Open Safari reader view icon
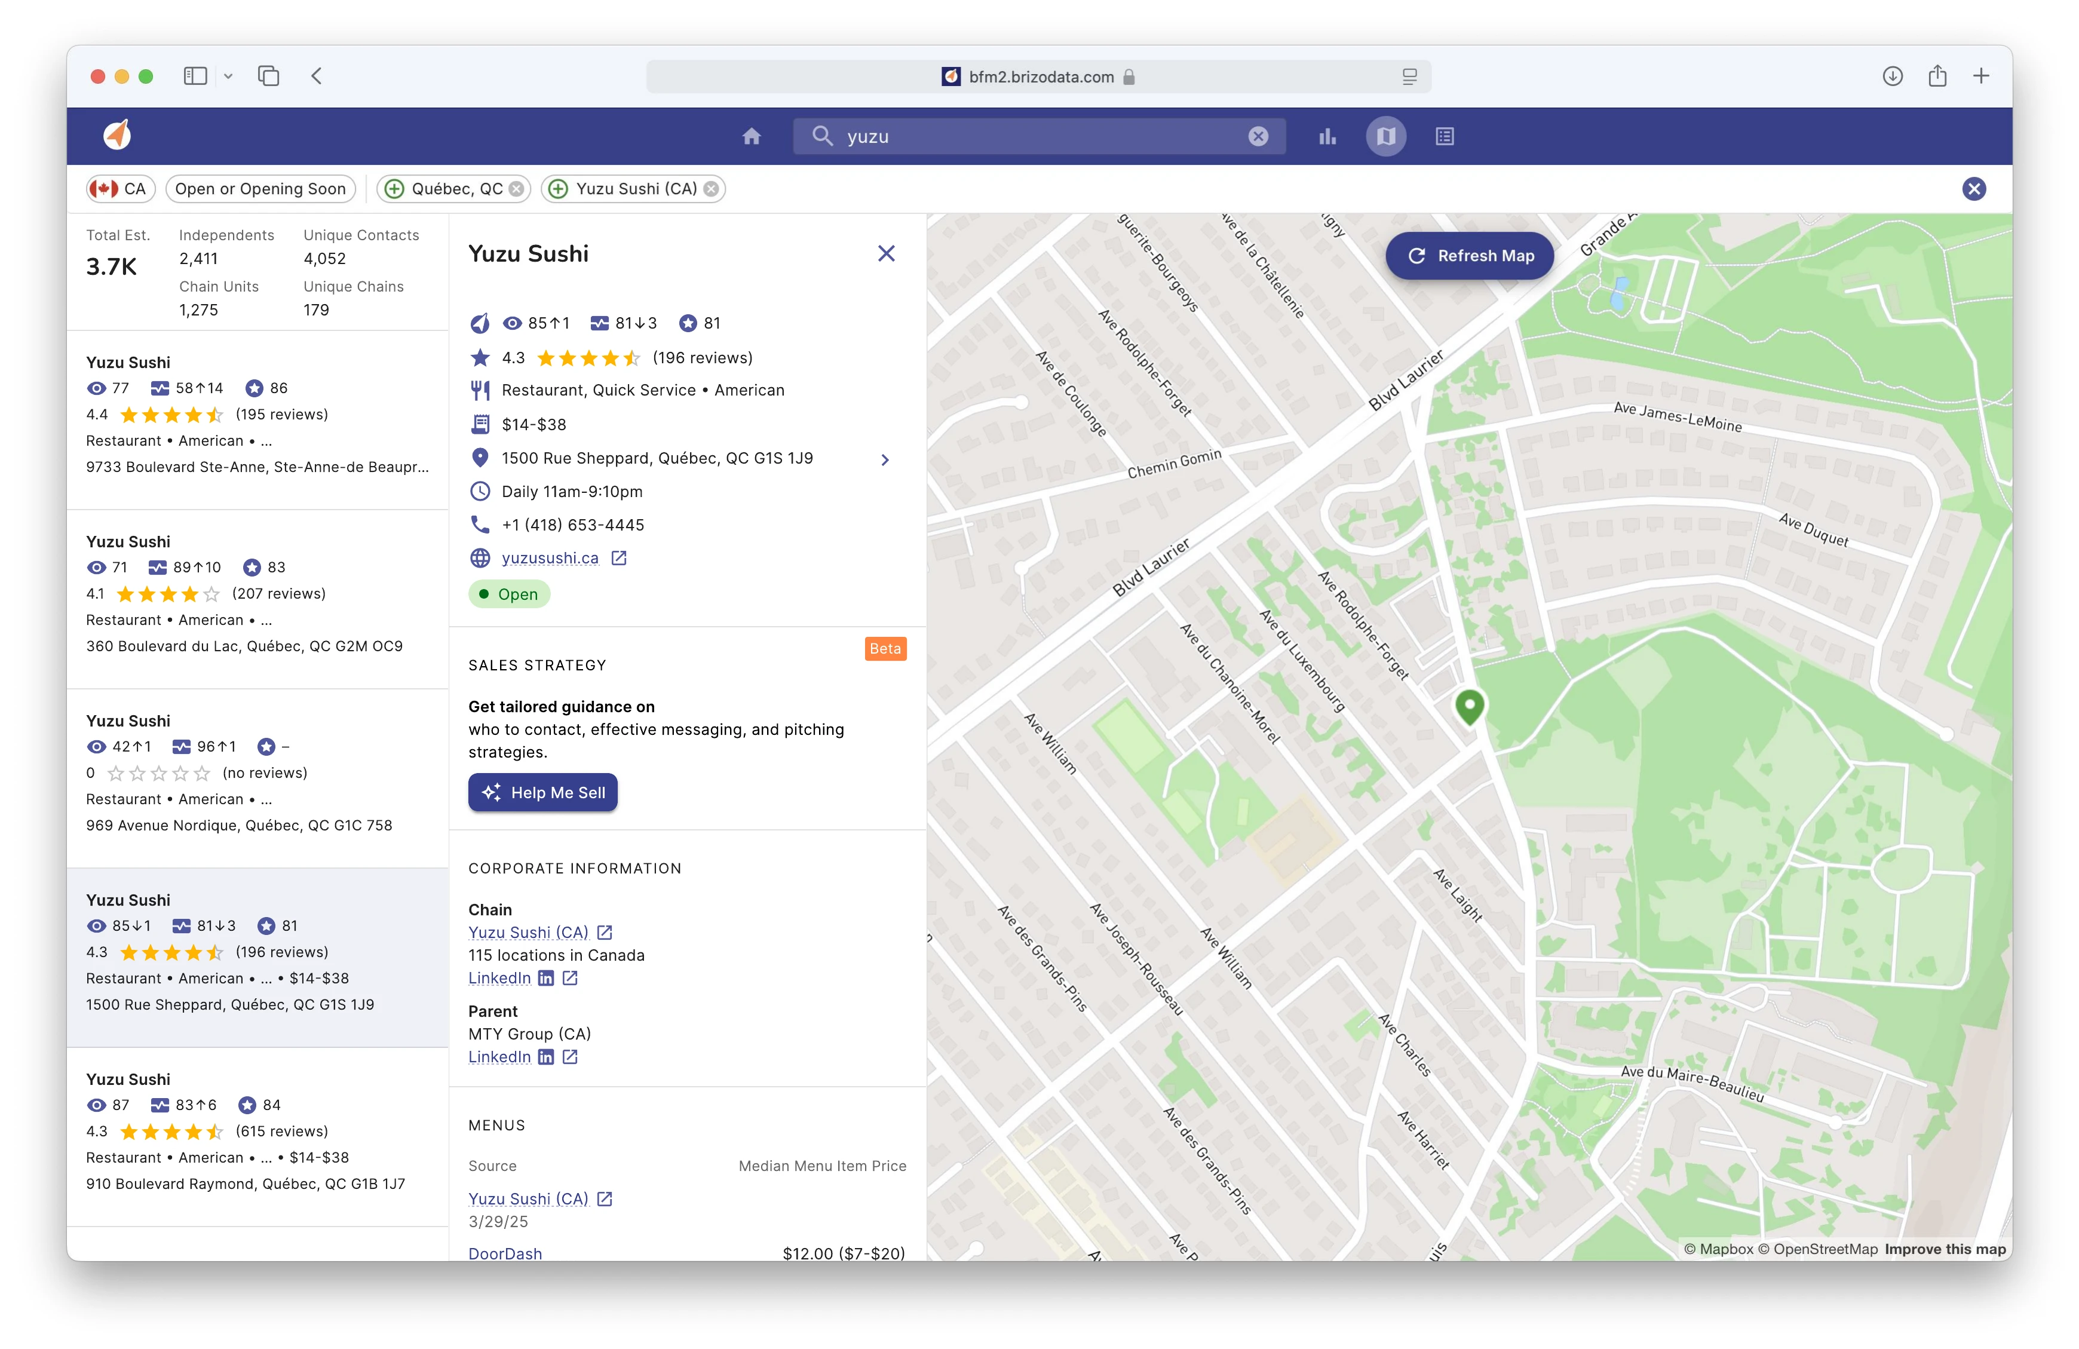The width and height of the screenshot is (2079, 1349). click(x=1409, y=77)
